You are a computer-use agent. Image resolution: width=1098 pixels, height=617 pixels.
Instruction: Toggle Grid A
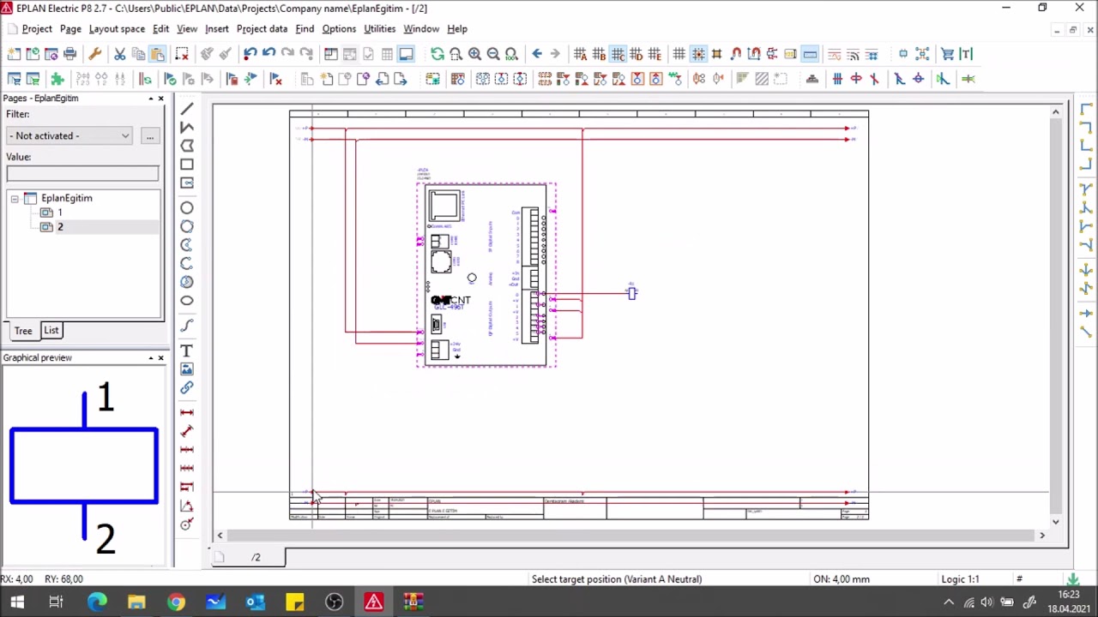pos(581,54)
